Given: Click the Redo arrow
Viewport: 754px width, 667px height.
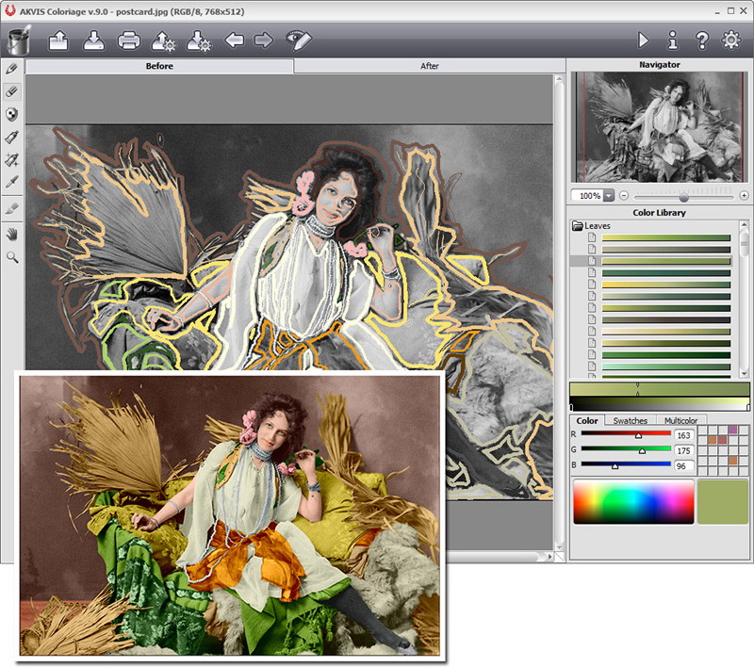Looking at the screenshot, I should [x=262, y=41].
